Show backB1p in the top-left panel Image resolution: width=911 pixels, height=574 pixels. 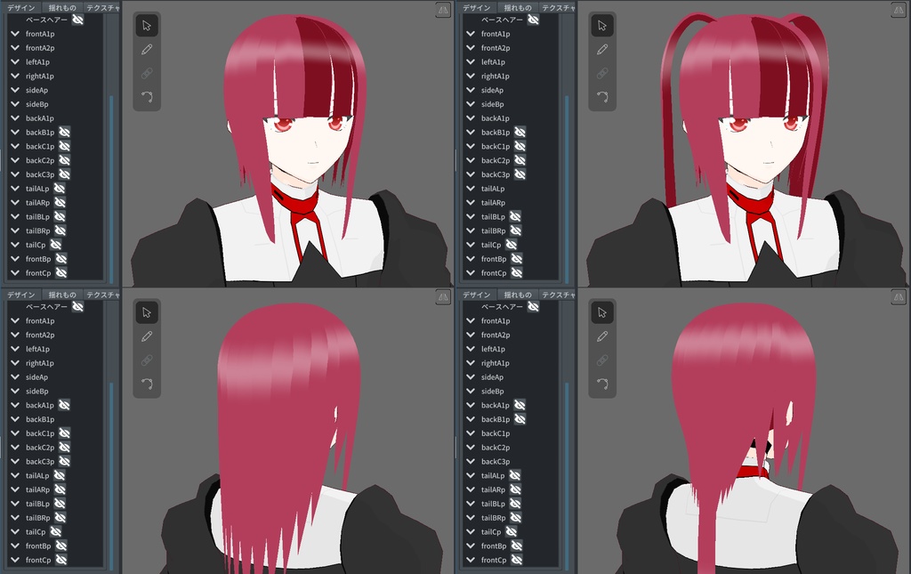pyautogui.click(x=64, y=133)
